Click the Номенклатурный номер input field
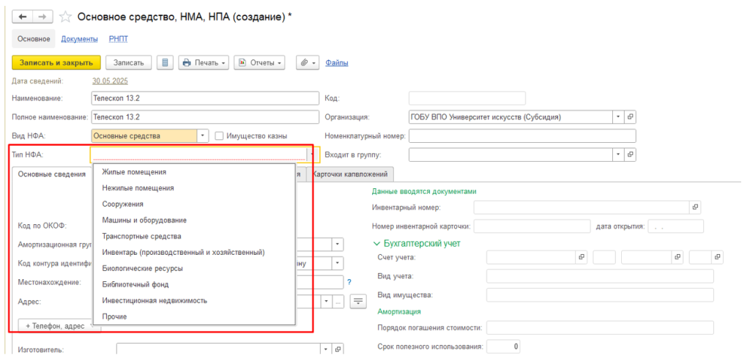This screenshot has height=364, width=750. 522,135
